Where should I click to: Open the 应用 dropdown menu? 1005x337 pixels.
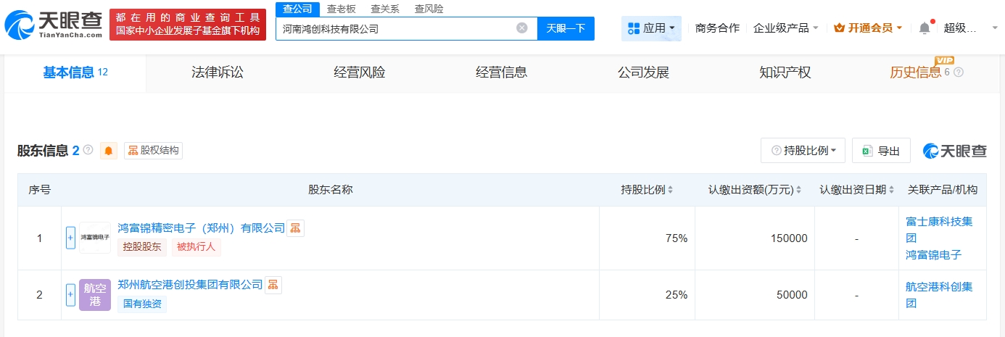click(x=650, y=28)
